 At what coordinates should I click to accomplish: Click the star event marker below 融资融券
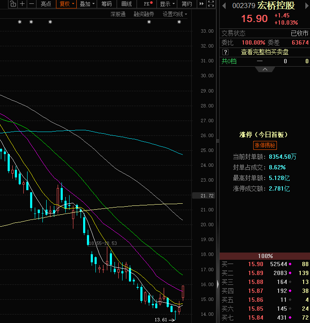[149, 22]
